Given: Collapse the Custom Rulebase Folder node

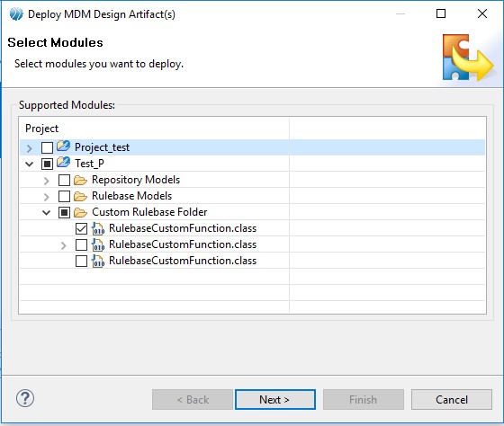Looking at the screenshot, I should (46, 212).
